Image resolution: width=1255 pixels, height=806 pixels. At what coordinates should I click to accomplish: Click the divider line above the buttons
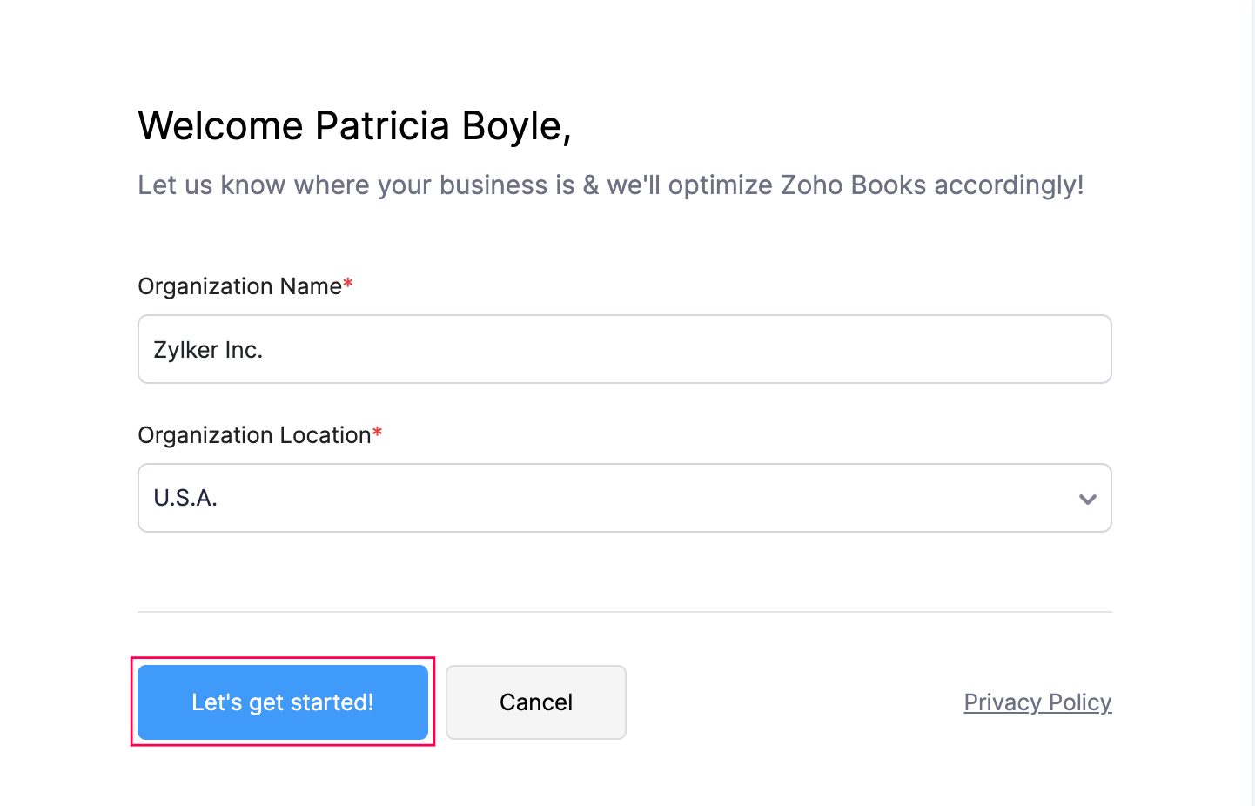point(623,612)
